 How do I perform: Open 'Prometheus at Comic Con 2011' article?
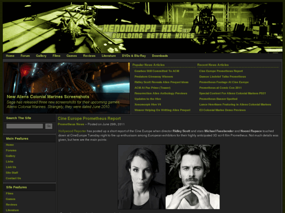click(x=220, y=88)
